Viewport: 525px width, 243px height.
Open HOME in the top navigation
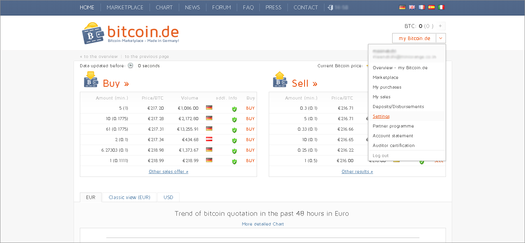click(x=87, y=7)
